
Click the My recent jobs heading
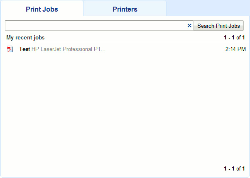[x=25, y=37]
